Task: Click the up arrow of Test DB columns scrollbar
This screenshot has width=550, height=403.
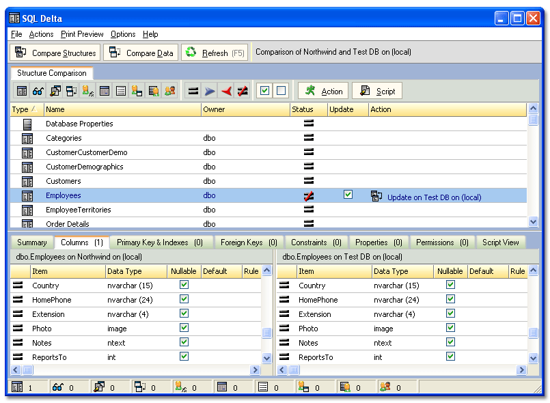Action: point(533,270)
